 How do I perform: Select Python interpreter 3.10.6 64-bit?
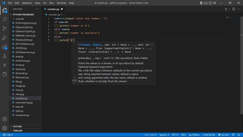point(208,135)
